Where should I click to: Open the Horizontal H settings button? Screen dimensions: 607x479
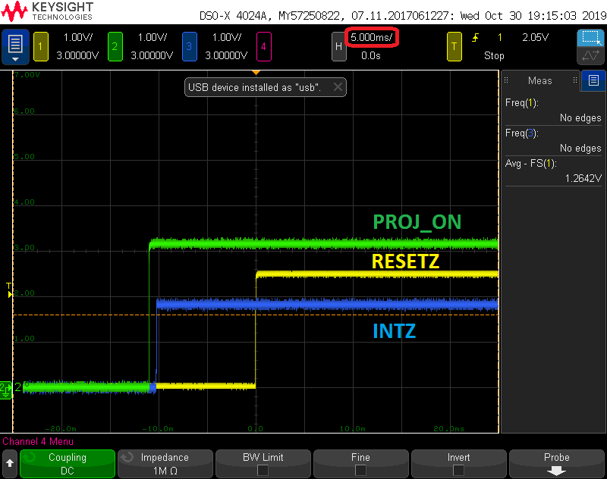pyautogui.click(x=338, y=47)
